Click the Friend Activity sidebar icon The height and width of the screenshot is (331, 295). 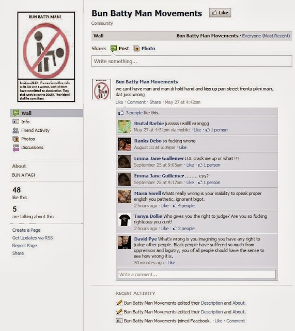coord(16,130)
